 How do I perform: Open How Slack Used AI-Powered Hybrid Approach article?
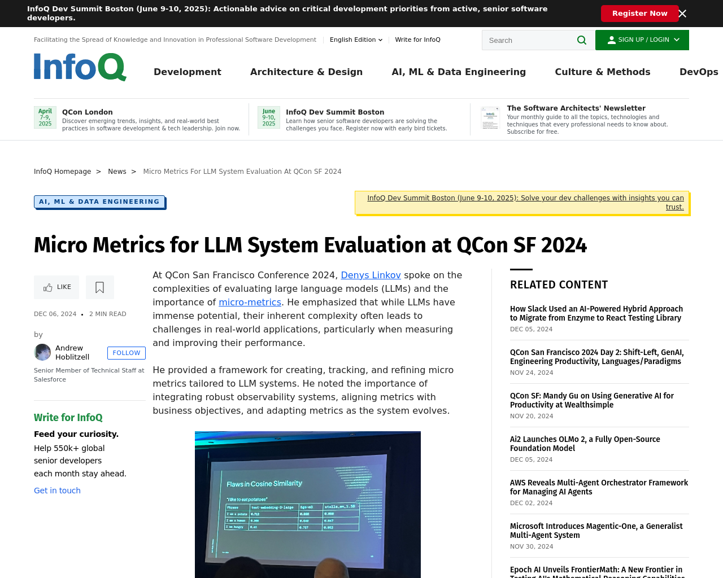point(596,313)
